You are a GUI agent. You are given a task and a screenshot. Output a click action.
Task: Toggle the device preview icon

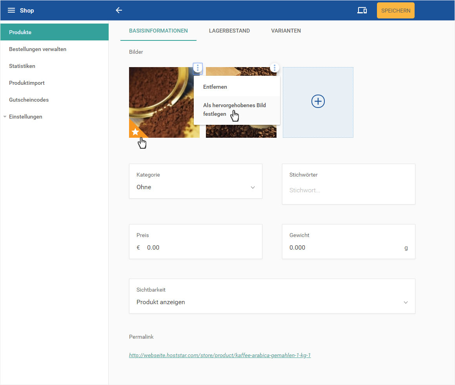coord(362,11)
